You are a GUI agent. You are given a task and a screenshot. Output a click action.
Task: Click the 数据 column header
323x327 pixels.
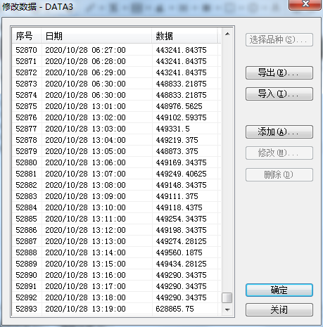click(x=184, y=36)
